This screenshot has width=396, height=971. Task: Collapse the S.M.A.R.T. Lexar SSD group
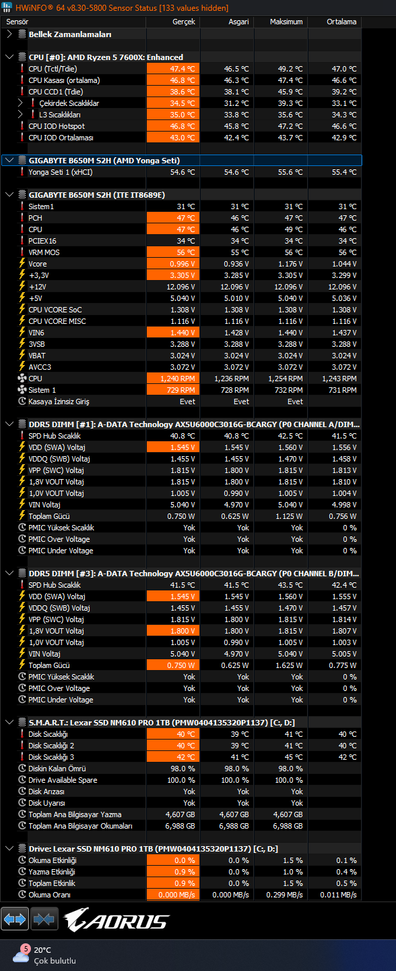pyautogui.click(x=9, y=722)
